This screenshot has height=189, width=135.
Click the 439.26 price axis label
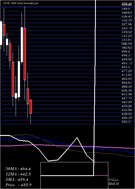click(x=127, y=106)
